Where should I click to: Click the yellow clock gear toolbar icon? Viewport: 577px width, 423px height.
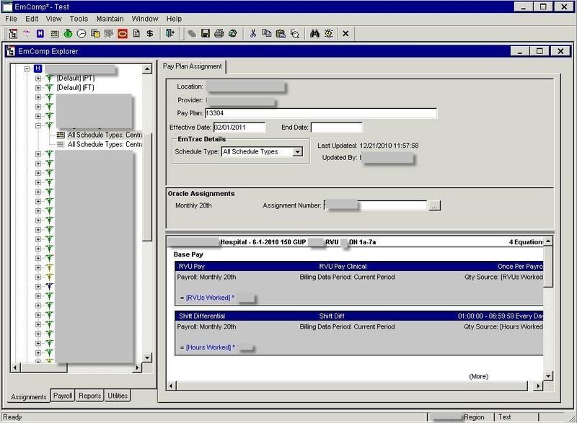pyautogui.click(x=329, y=34)
